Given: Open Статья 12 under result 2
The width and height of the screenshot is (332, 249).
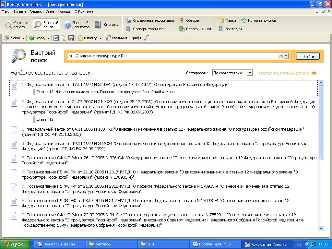Looking at the screenshot, I should (x=45, y=119).
